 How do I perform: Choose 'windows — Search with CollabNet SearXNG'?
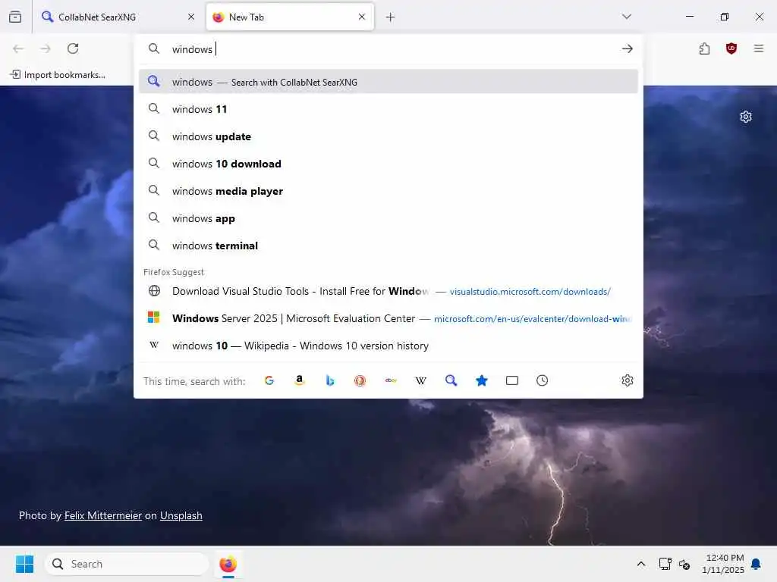point(388,82)
